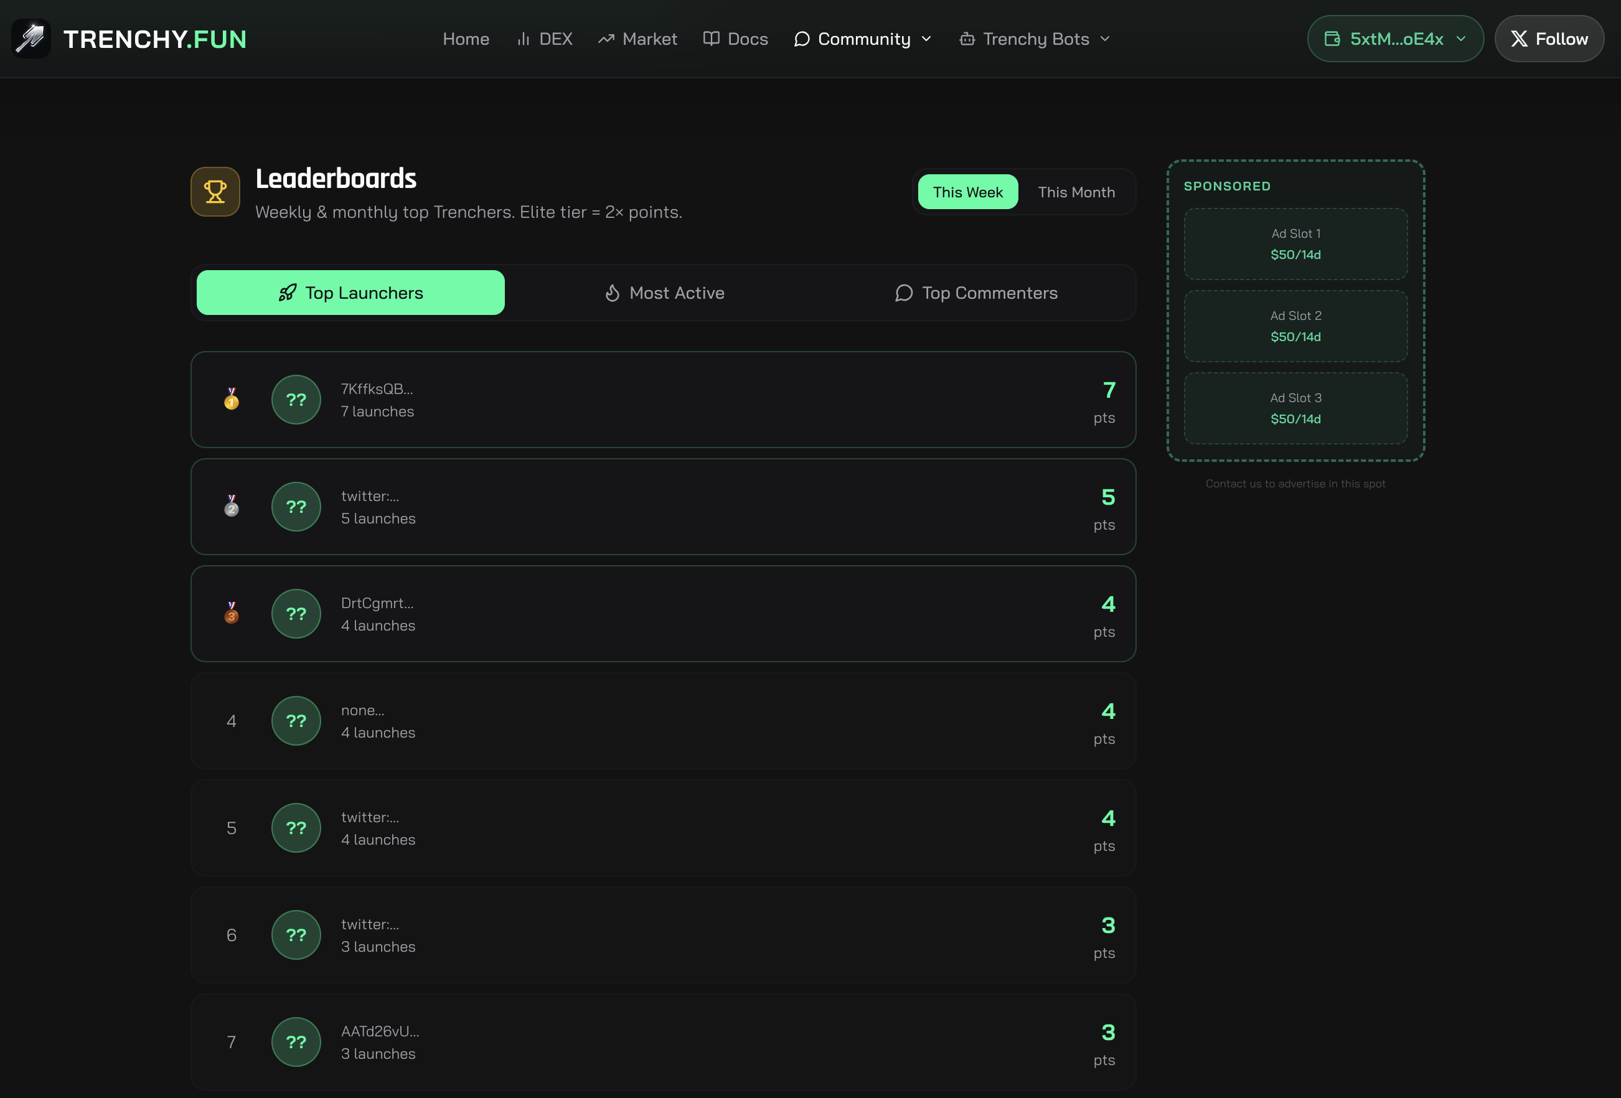Click the rank 4 number
Viewport: 1621px width, 1098px height.
point(232,721)
